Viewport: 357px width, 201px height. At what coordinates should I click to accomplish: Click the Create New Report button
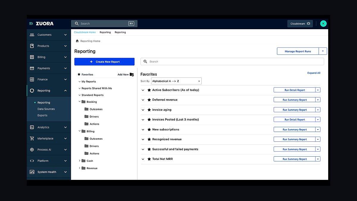(x=104, y=62)
